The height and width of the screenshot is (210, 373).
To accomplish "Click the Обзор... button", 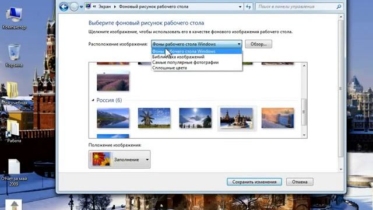I will pos(258,44).
